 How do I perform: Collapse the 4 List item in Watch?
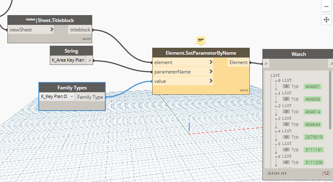pos(276,131)
